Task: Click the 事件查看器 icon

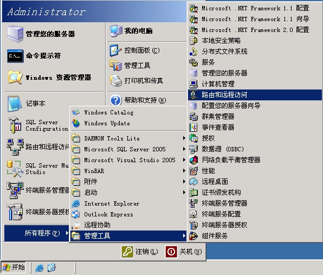Action: click(x=193, y=127)
